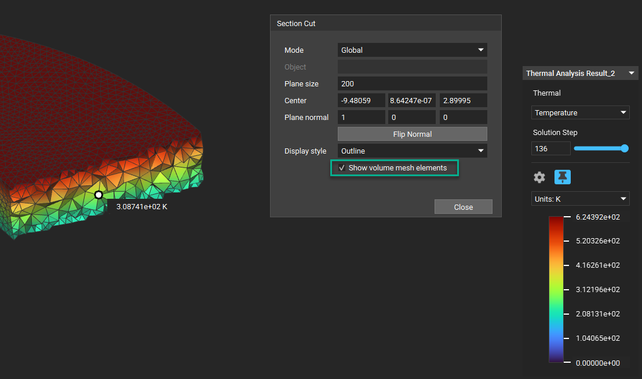
Task: Click the legend value 2.08131e+02
Action: (x=598, y=314)
